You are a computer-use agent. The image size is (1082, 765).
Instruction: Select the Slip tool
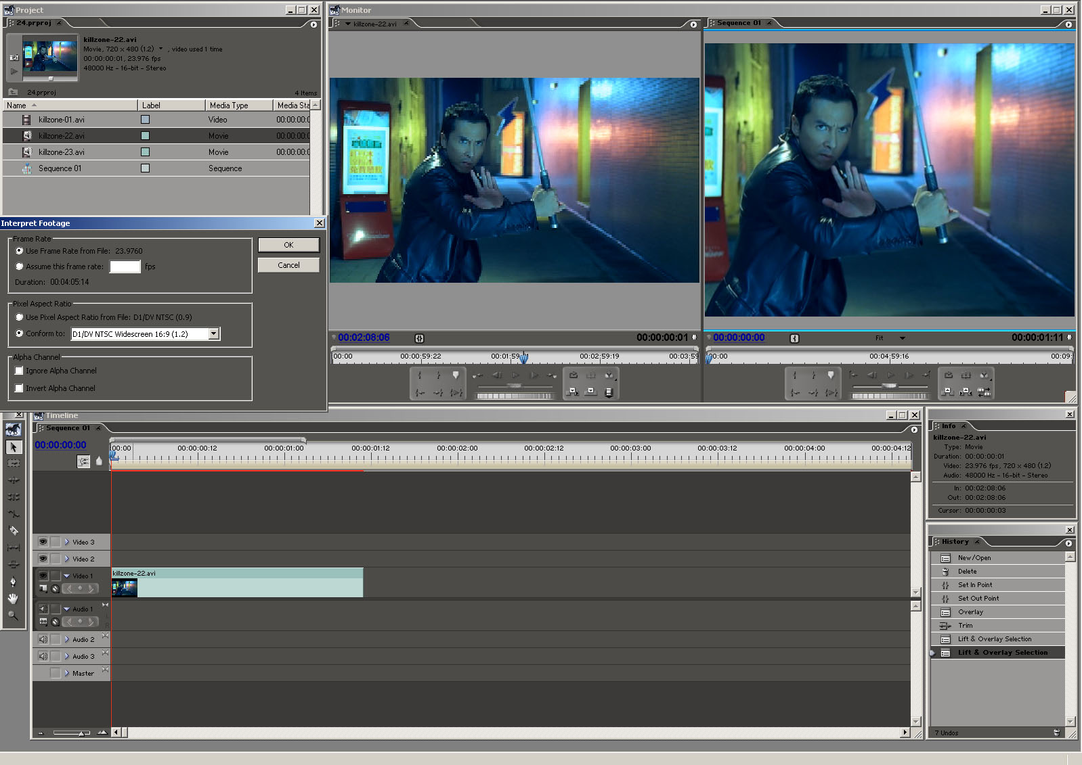pos(13,548)
